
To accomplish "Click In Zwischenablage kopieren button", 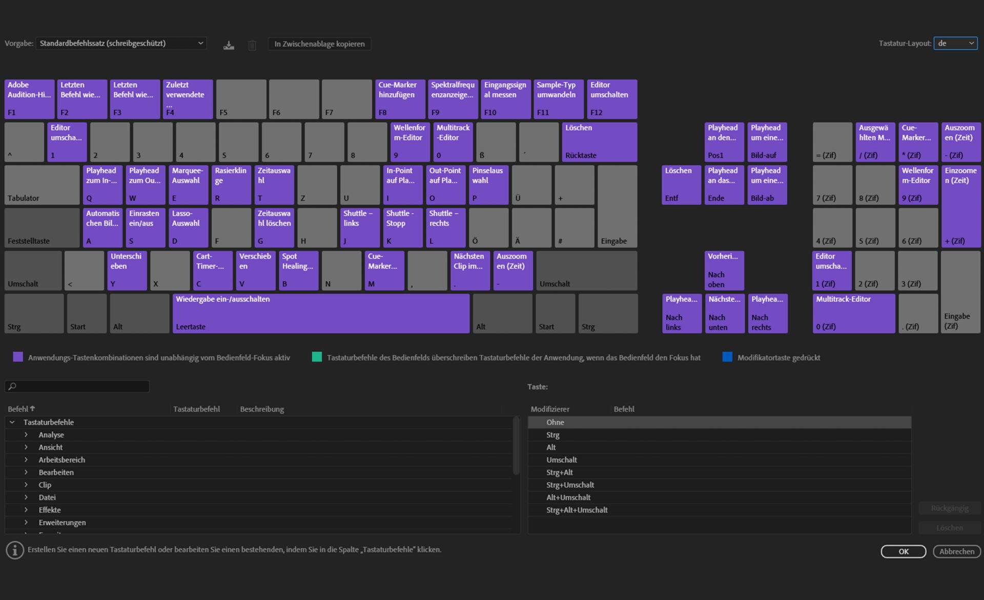I will tap(319, 44).
